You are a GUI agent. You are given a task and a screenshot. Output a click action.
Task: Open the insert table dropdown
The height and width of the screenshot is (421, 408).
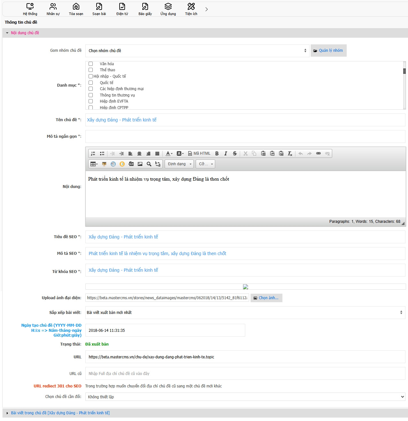point(94,164)
